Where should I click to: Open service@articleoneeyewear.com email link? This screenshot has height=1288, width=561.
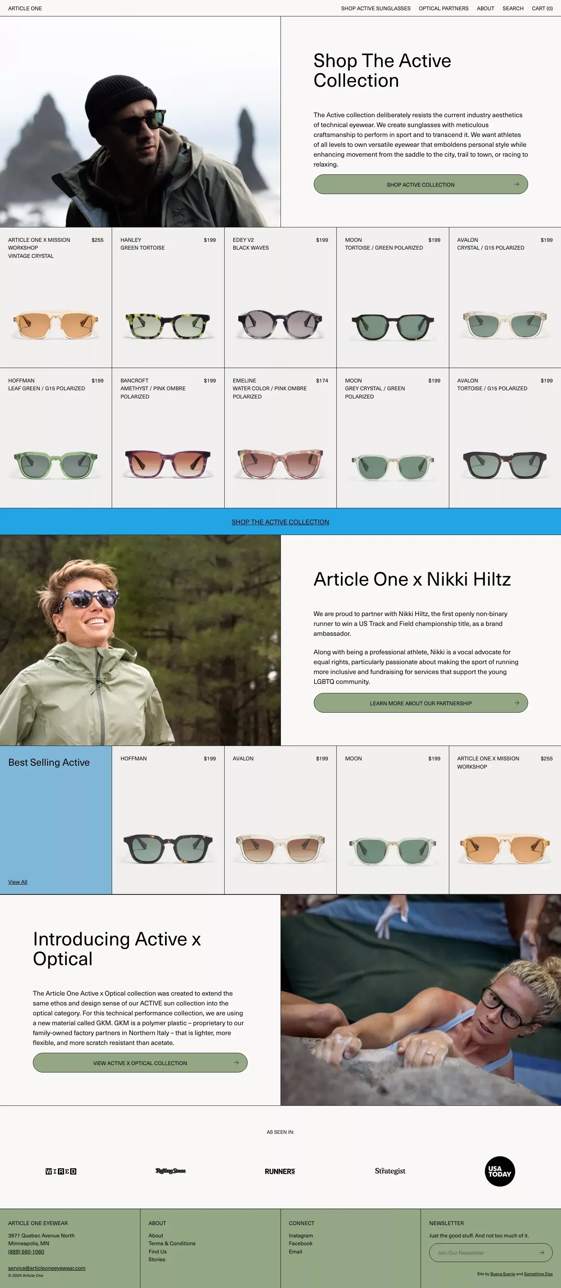click(x=46, y=1268)
